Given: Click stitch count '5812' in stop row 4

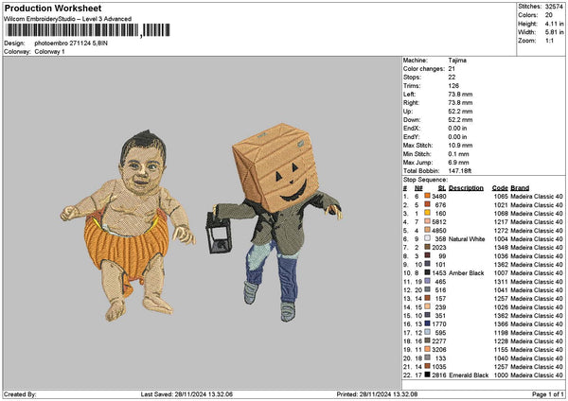Looking at the screenshot, I should (x=439, y=222).
